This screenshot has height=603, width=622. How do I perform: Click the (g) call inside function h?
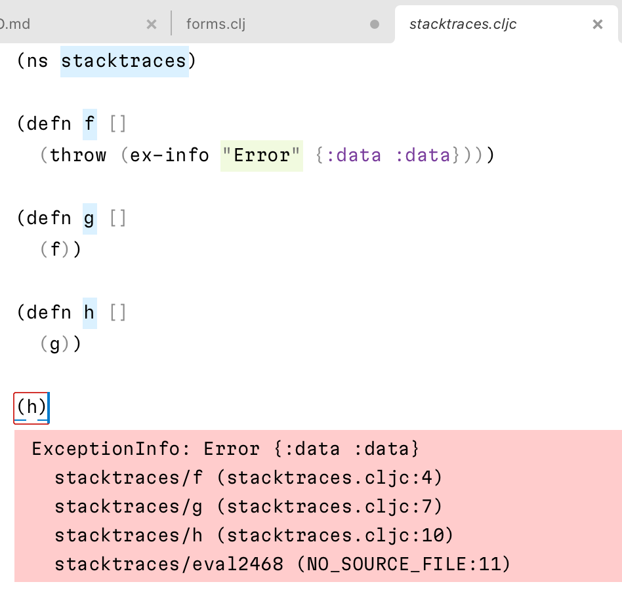coord(55,344)
